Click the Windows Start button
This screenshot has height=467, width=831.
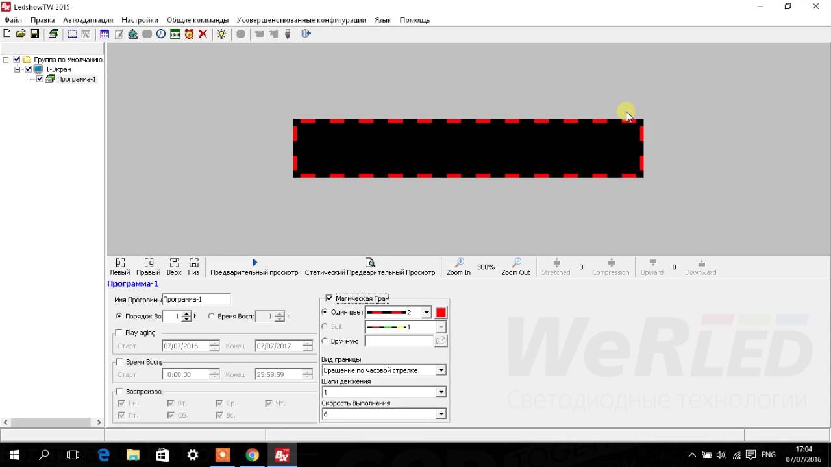14,455
